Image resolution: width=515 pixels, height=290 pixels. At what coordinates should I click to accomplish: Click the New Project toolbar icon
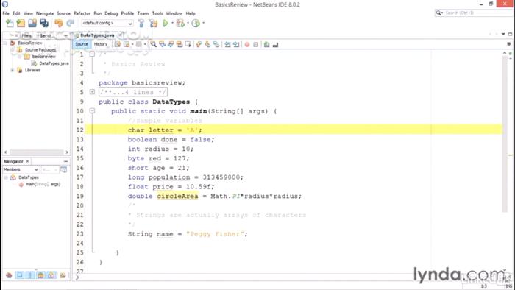(x=21, y=24)
